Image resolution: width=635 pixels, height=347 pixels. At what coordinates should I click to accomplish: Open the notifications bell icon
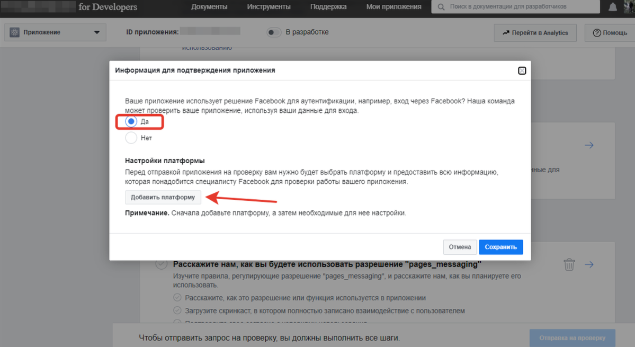pyautogui.click(x=613, y=7)
